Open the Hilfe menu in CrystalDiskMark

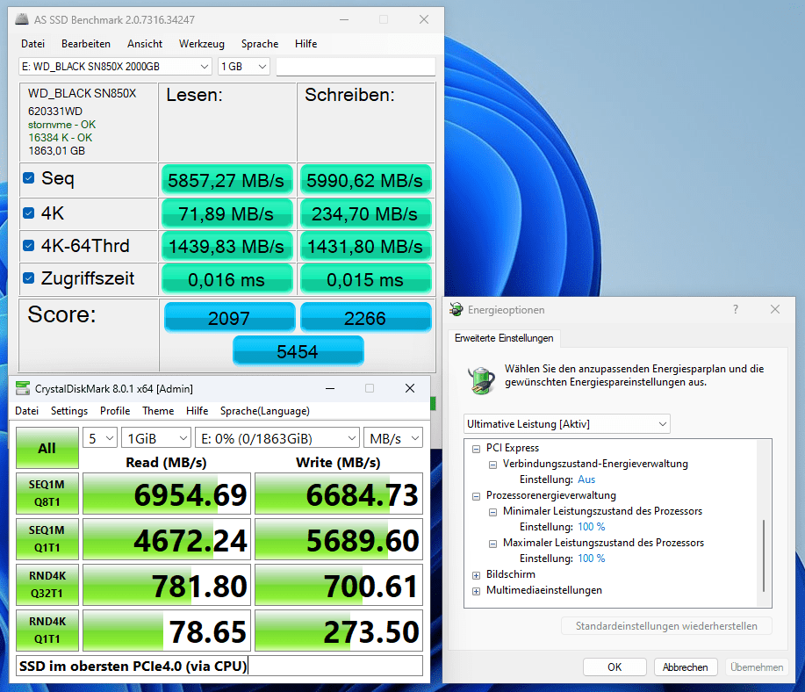coord(198,410)
